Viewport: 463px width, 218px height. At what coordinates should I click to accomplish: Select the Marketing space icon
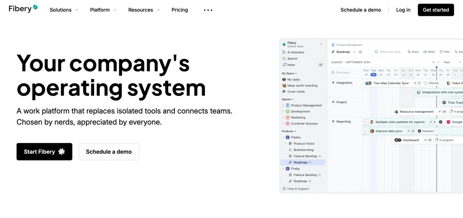[x=288, y=118]
